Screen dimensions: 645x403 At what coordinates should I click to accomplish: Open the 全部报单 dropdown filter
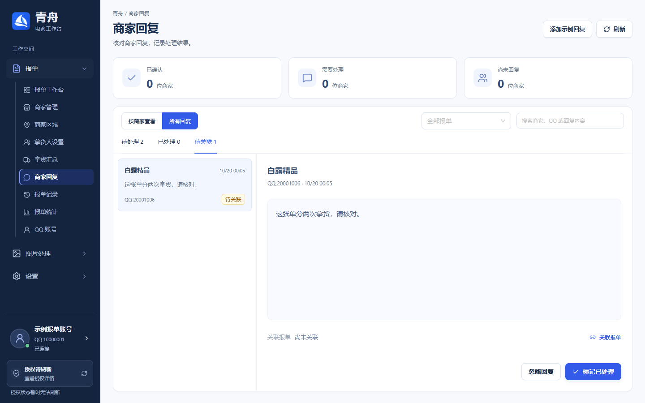[466, 121]
